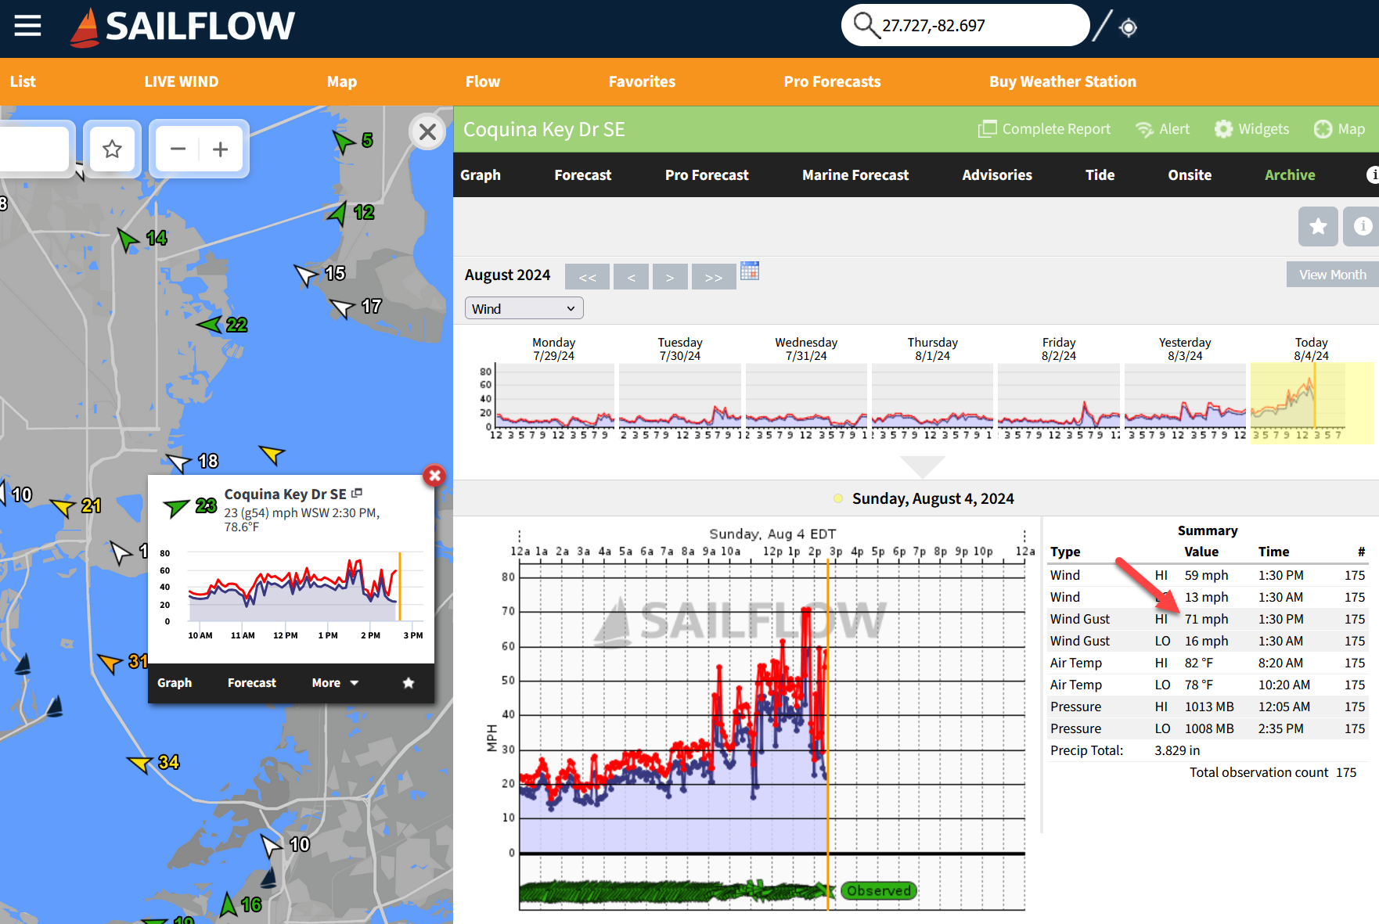Screen dimensions: 1379x924
Task: Open Graph in station popup
Action: 175,683
